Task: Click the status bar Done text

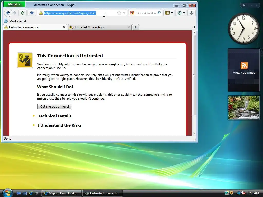Action: pyautogui.click(x=7, y=139)
